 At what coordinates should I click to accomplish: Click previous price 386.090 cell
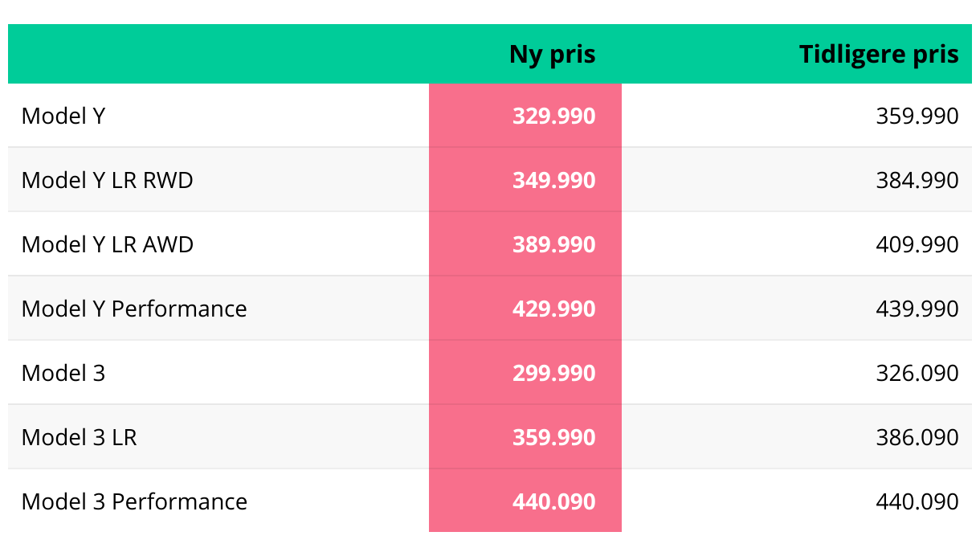coord(917,437)
